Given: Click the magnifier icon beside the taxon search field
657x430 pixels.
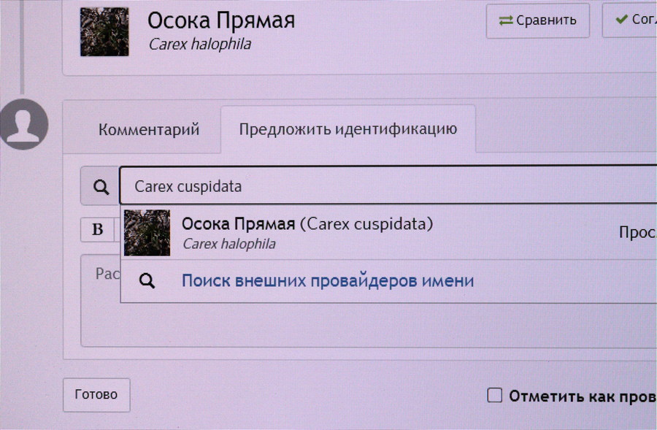Looking at the screenshot, I should pos(100,187).
